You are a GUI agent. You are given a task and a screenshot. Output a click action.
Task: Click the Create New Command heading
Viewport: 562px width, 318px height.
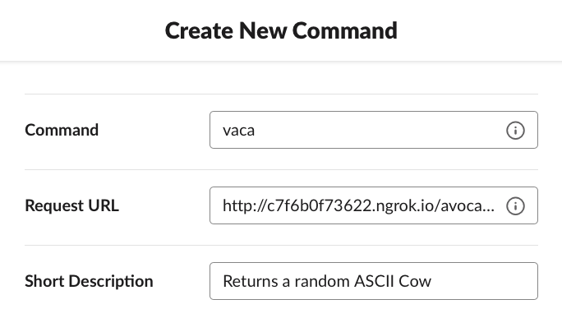(281, 30)
